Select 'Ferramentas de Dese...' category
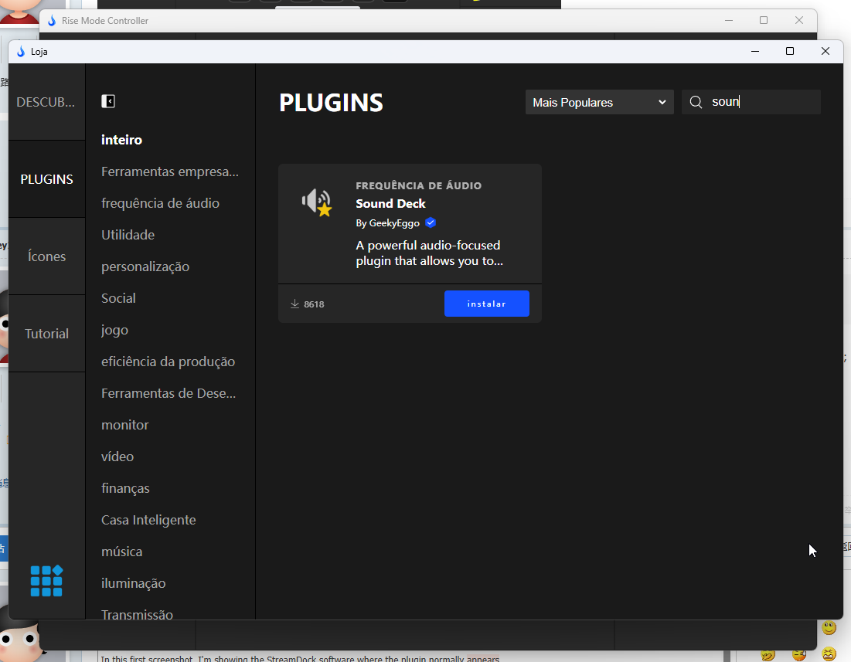 [x=168, y=393]
